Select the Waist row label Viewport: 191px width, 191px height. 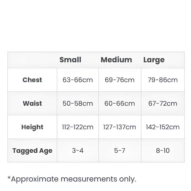[x=32, y=103]
